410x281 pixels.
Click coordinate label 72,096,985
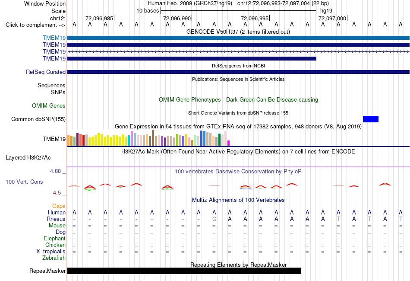point(99,18)
